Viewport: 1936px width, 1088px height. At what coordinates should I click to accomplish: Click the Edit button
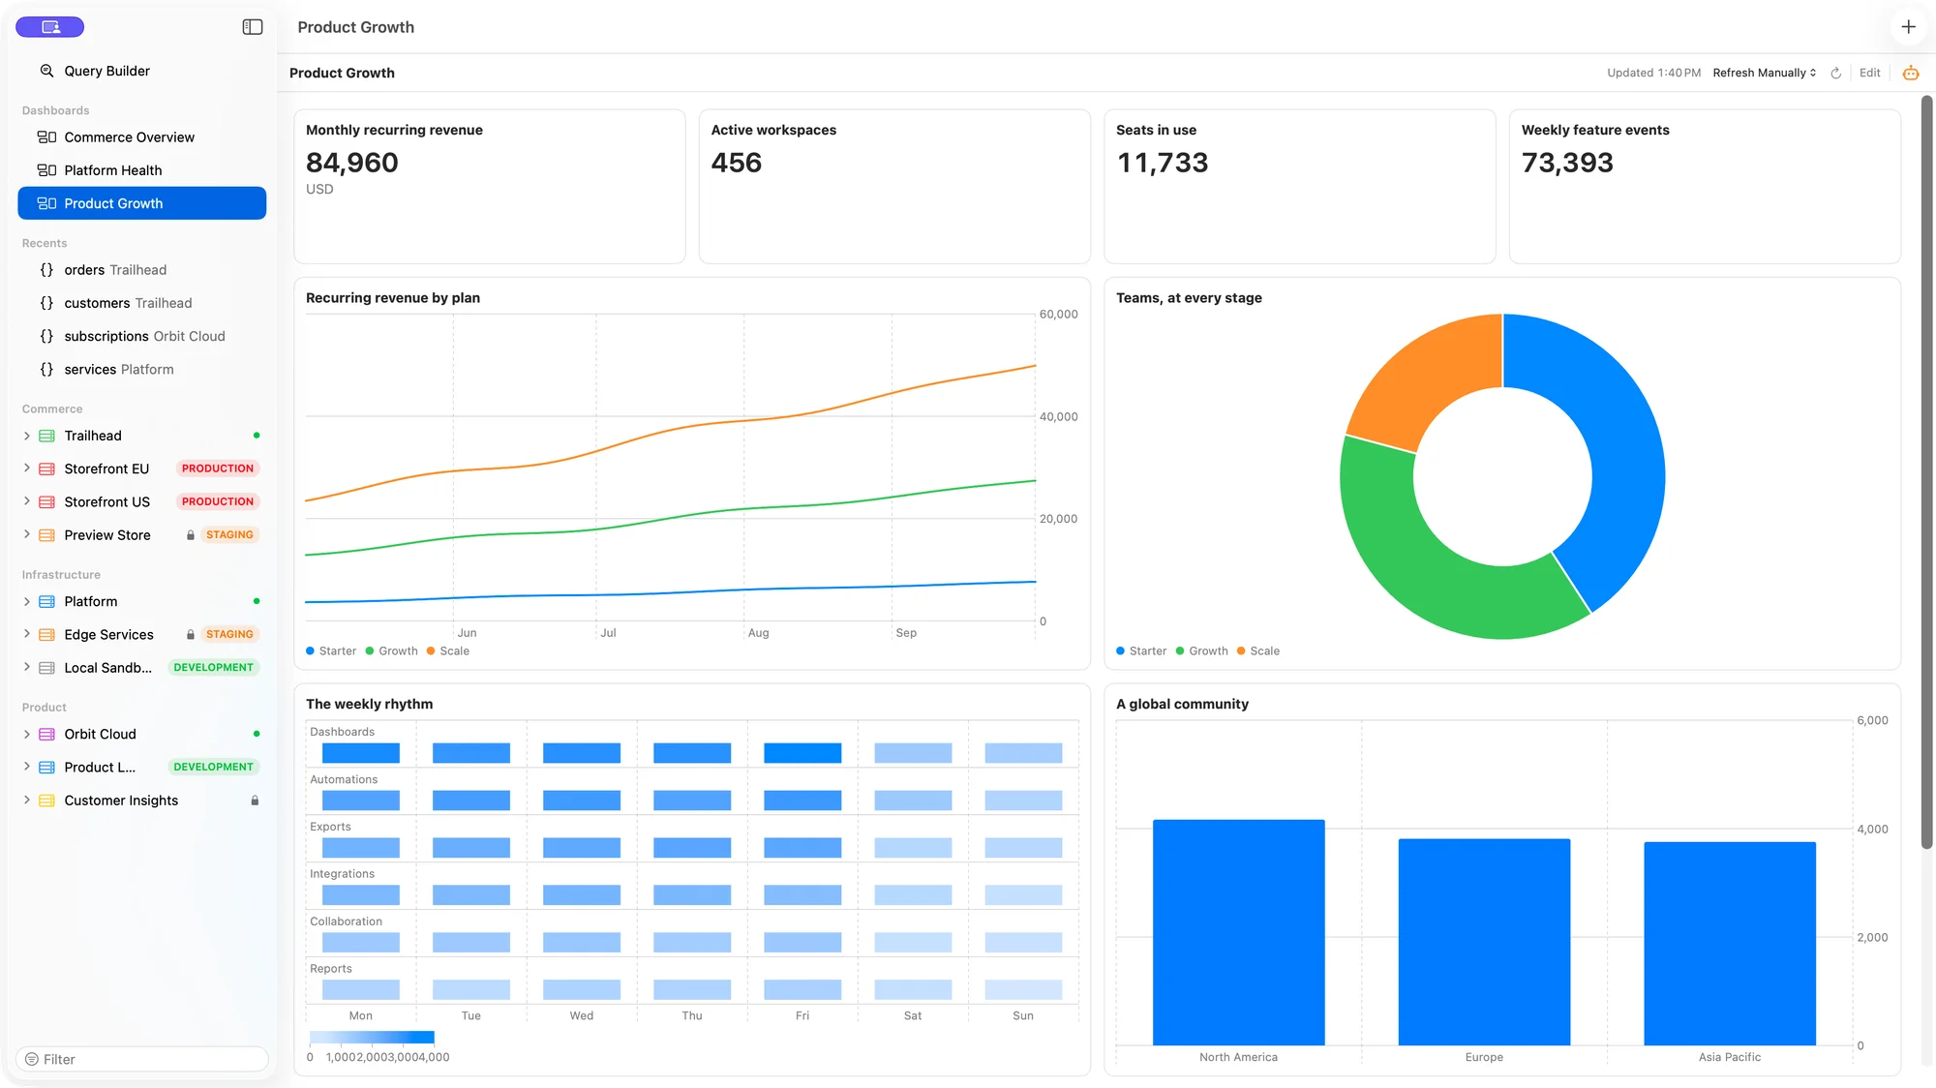coord(1869,73)
